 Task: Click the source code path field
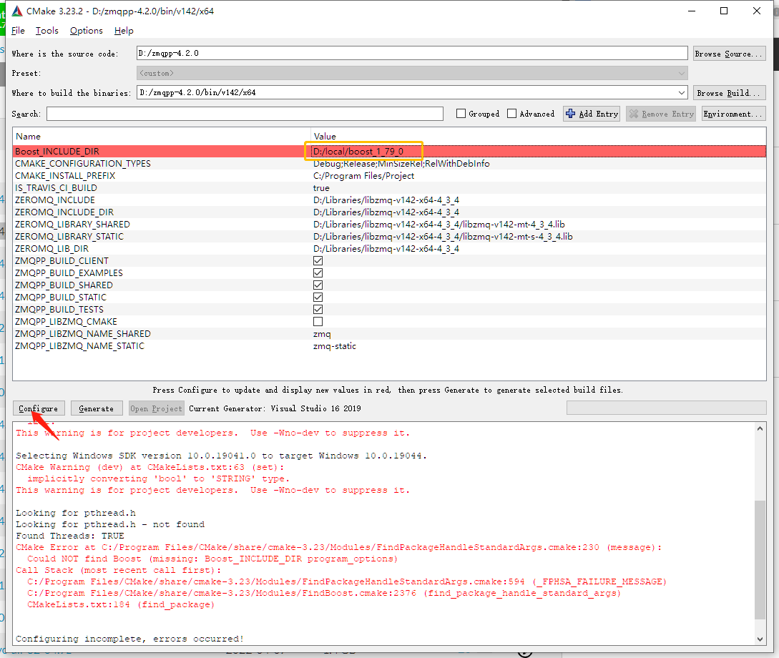[412, 53]
